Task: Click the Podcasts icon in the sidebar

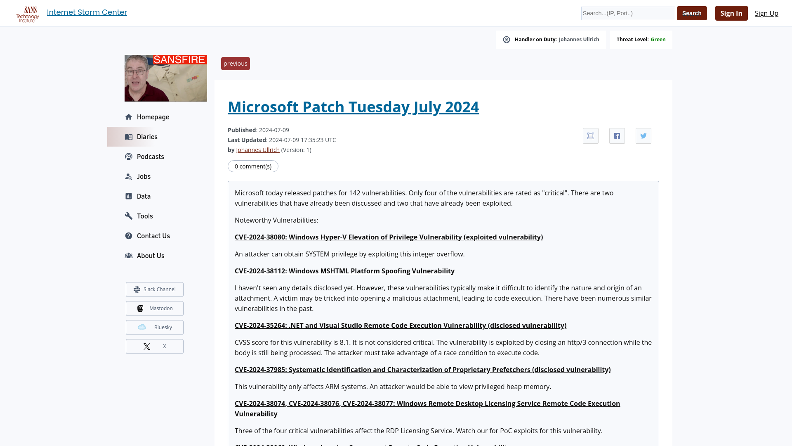Action: (x=129, y=157)
